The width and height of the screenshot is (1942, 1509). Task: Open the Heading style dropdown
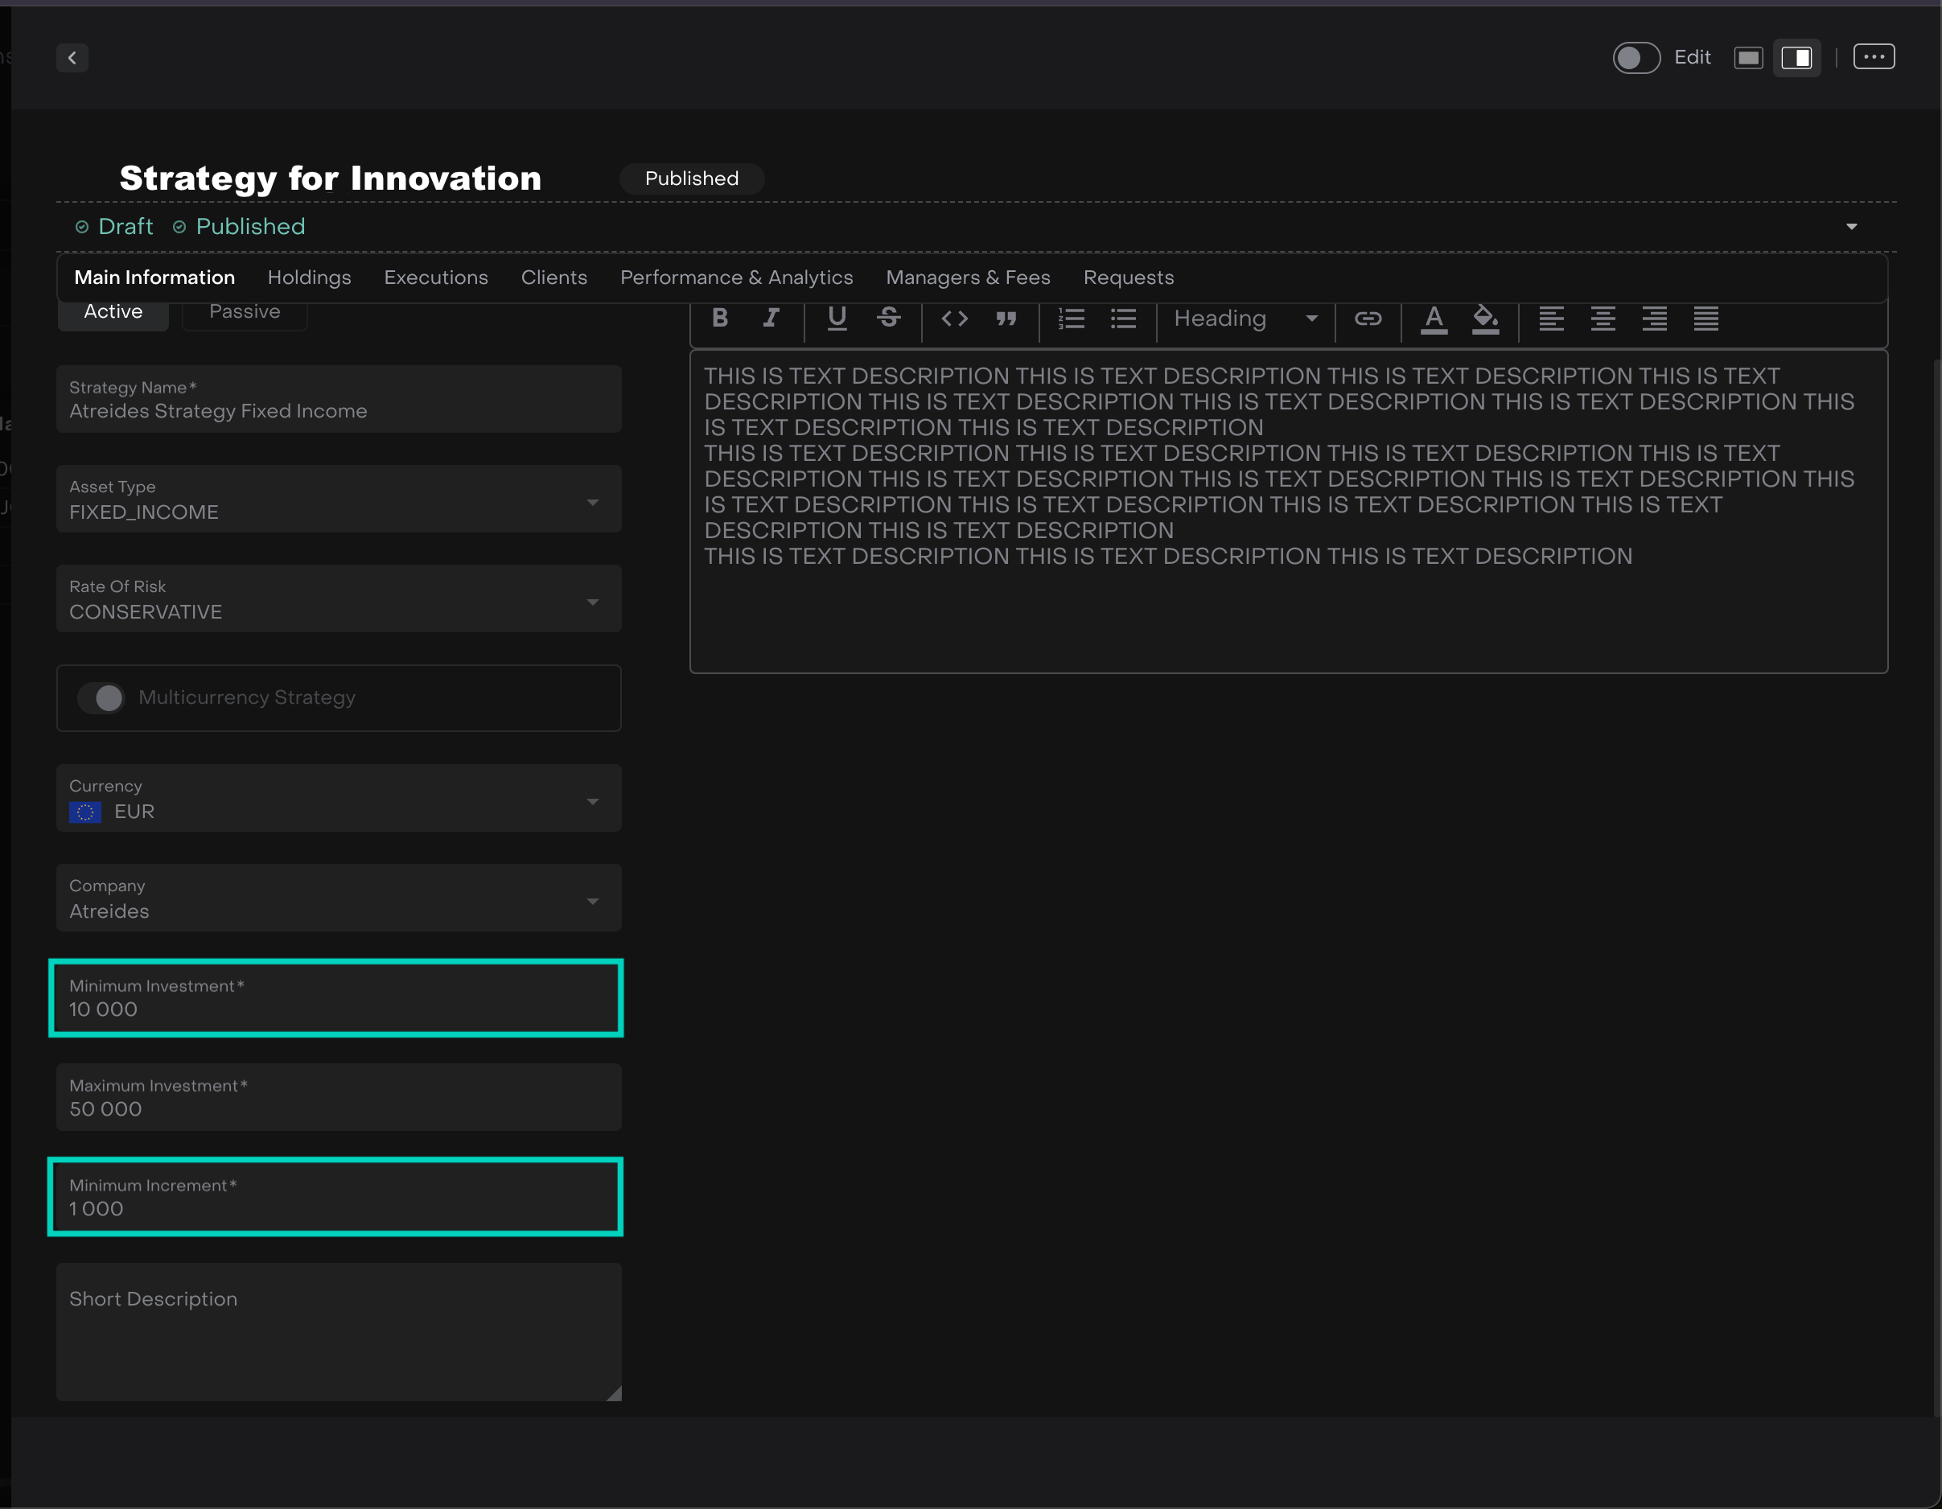click(x=1245, y=319)
